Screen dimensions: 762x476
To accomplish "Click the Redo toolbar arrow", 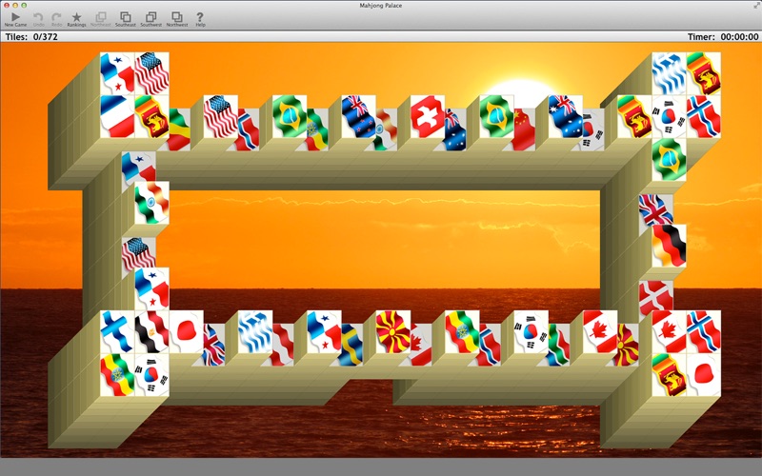I will coord(56,19).
